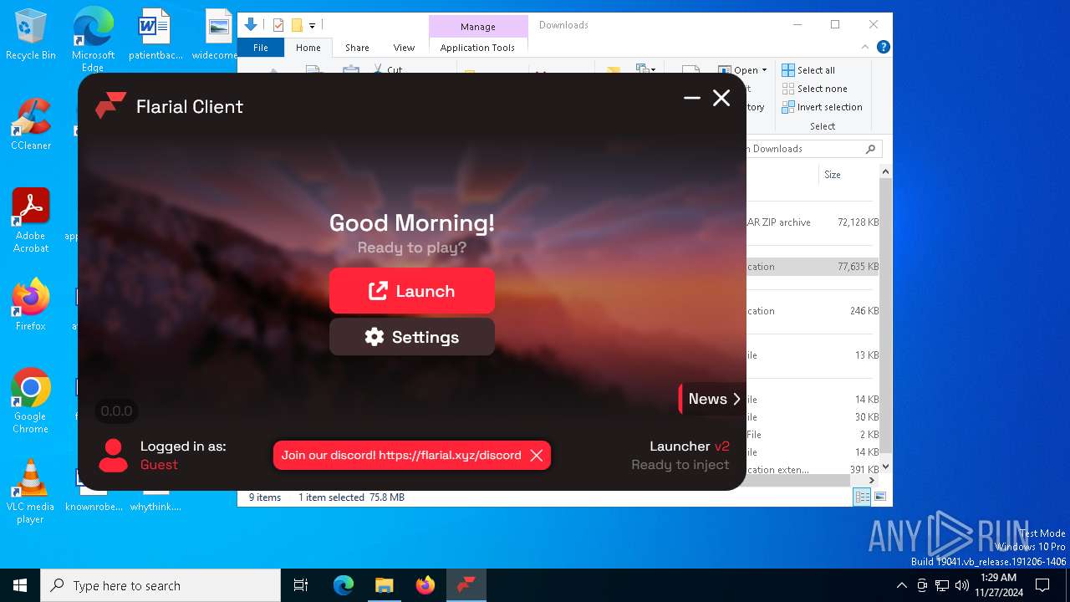Viewport: 1070px width, 602px height.
Task: Close the Flarial Client window
Action: [x=721, y=98]
